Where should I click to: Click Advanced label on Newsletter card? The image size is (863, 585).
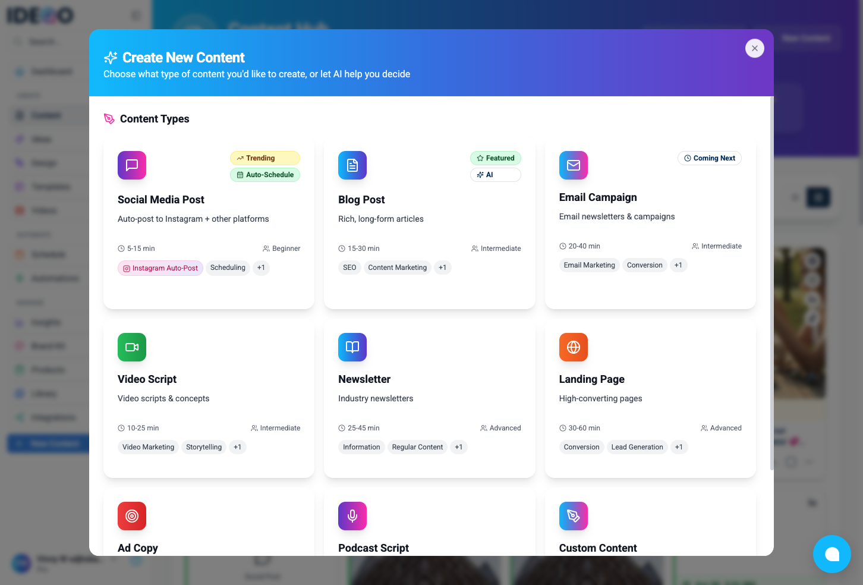pos(505,428)
